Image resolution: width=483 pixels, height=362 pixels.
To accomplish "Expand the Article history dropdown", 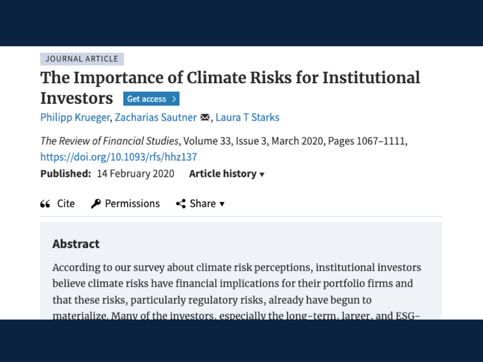I will [x=227, y=174].
